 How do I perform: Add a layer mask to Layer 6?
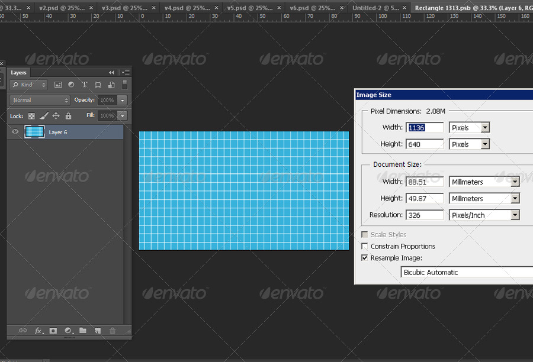[x=53, y=331]
